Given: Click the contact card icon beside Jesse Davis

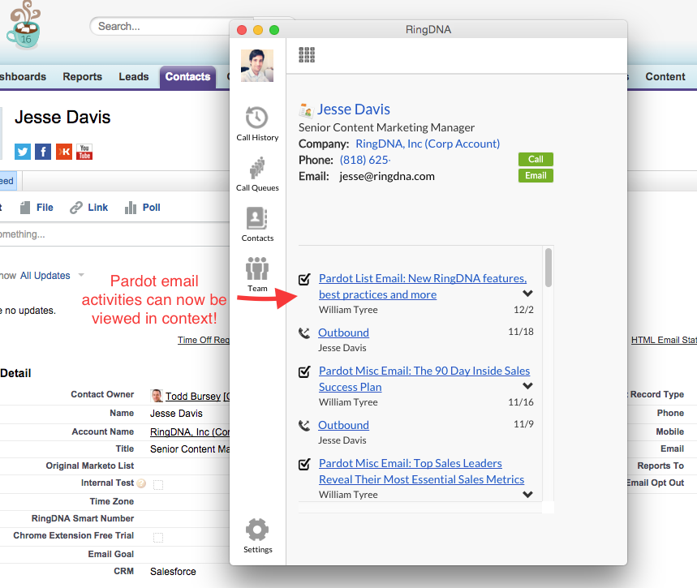Looking at the screenshot, I should (x=306, y=109).
